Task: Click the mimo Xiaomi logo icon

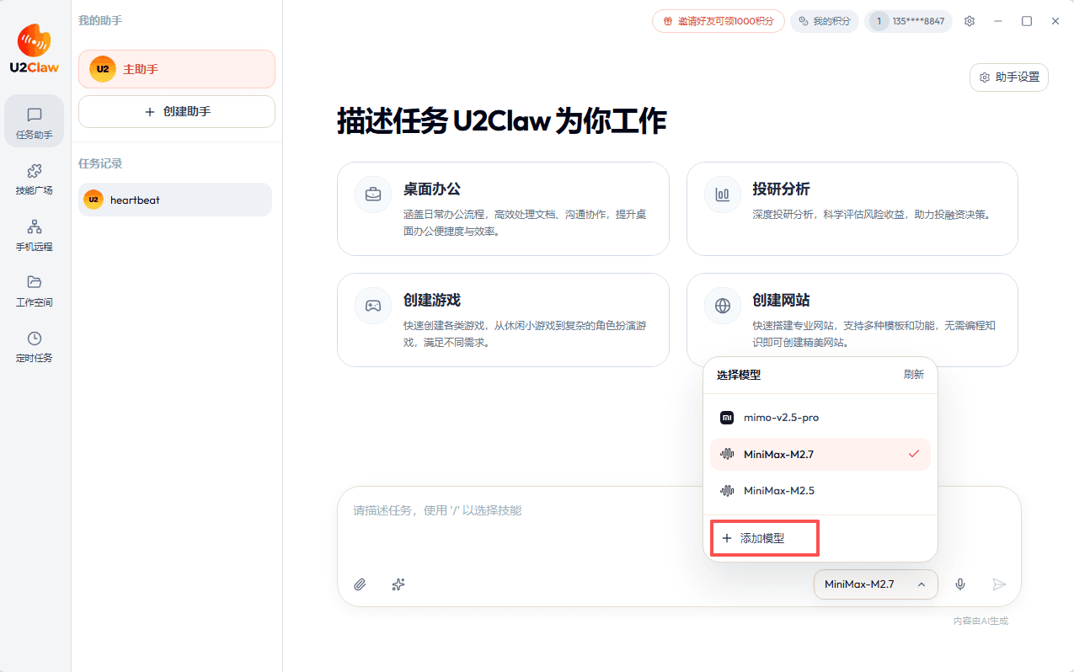Action: coord(727,418)
